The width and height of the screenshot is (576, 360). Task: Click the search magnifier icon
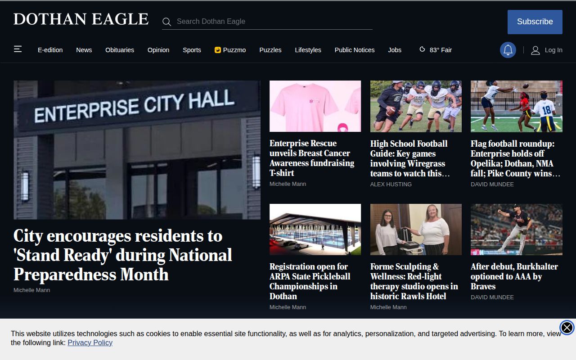click(x=166, y=22)
